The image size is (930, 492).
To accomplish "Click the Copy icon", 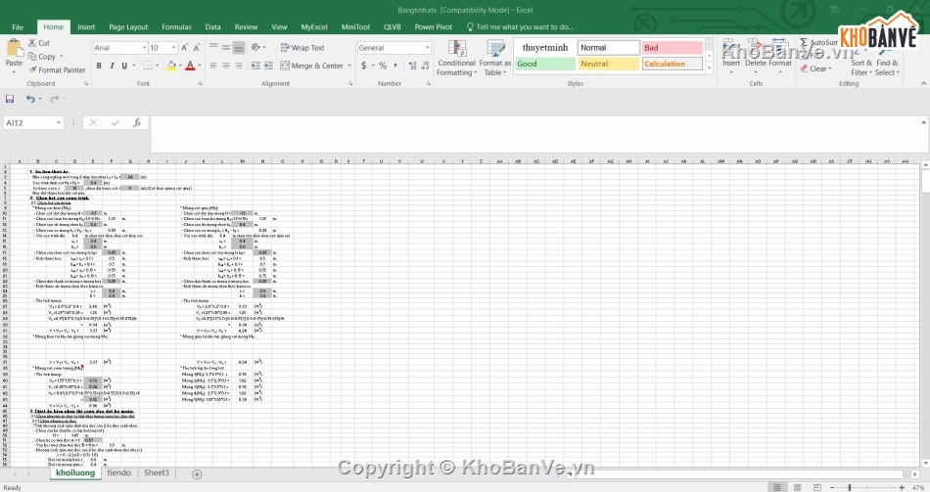I will pos(32,57).
